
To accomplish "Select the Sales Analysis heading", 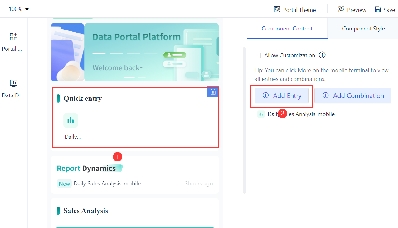I will [86, 211].
